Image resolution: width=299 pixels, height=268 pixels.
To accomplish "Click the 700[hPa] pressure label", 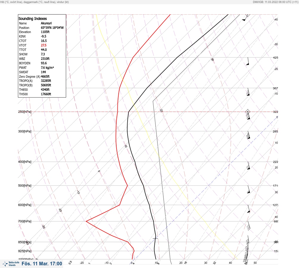I will point(25,221).
